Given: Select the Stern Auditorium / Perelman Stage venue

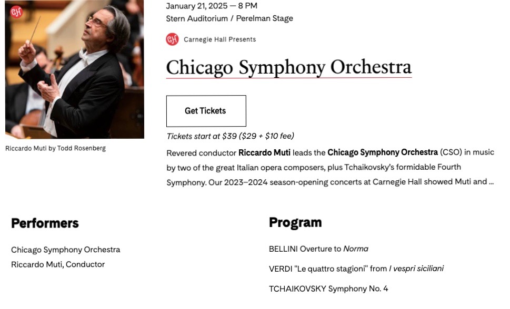Looking at the screenshot, I should (229, 18).
